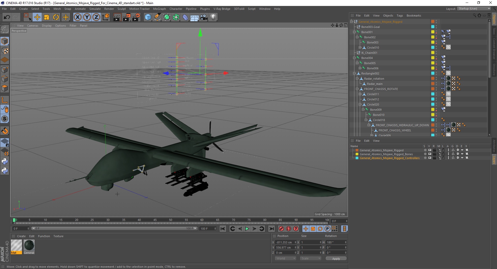497x269 pixels.
Task: Click yellow color swatch of Bones layer
Action: click(x=357, y=154)
